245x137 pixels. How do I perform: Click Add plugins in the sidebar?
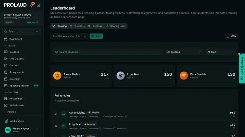(x=22, y=121)
